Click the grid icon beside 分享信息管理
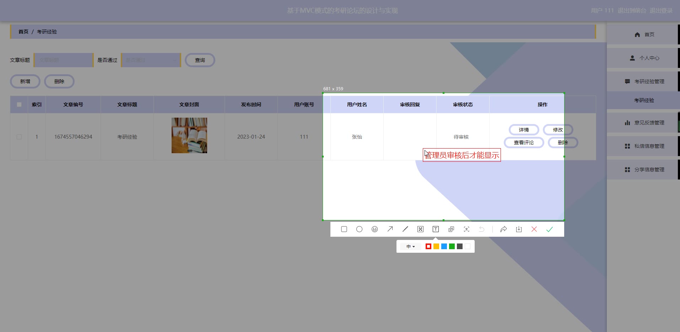The width and height of the screenshot is (680, 332). click(627, 170)
